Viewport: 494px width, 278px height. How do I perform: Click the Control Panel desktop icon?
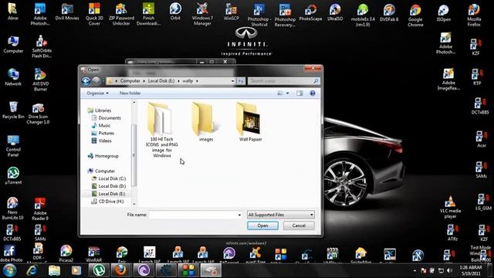pyautogui.click(x=13, y=146)
